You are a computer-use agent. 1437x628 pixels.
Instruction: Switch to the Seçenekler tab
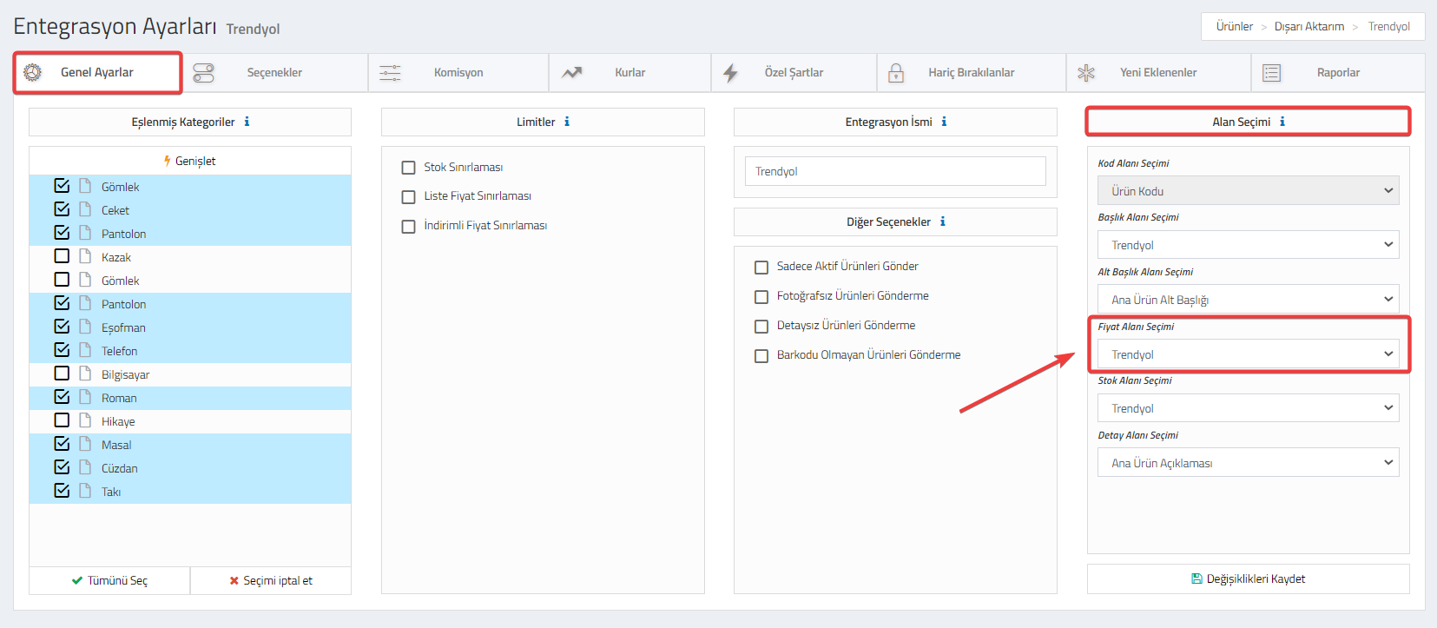(274, 73)
